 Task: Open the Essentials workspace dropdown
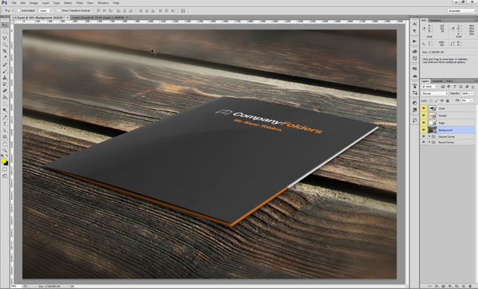[462, 10]
